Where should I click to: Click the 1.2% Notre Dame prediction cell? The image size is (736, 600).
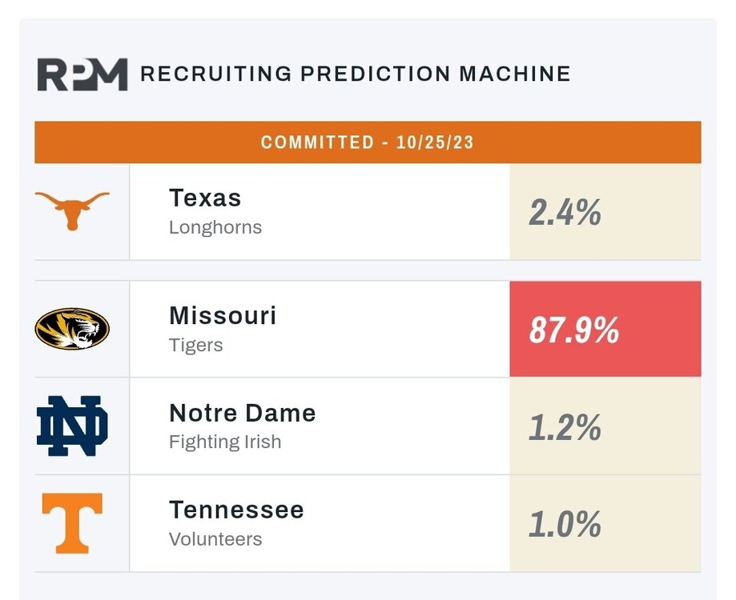(605, 426)
